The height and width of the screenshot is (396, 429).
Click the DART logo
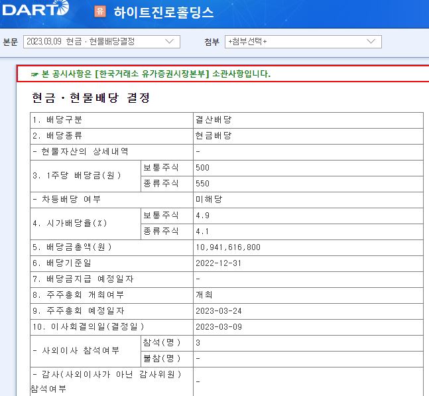[x=35, y=8]
